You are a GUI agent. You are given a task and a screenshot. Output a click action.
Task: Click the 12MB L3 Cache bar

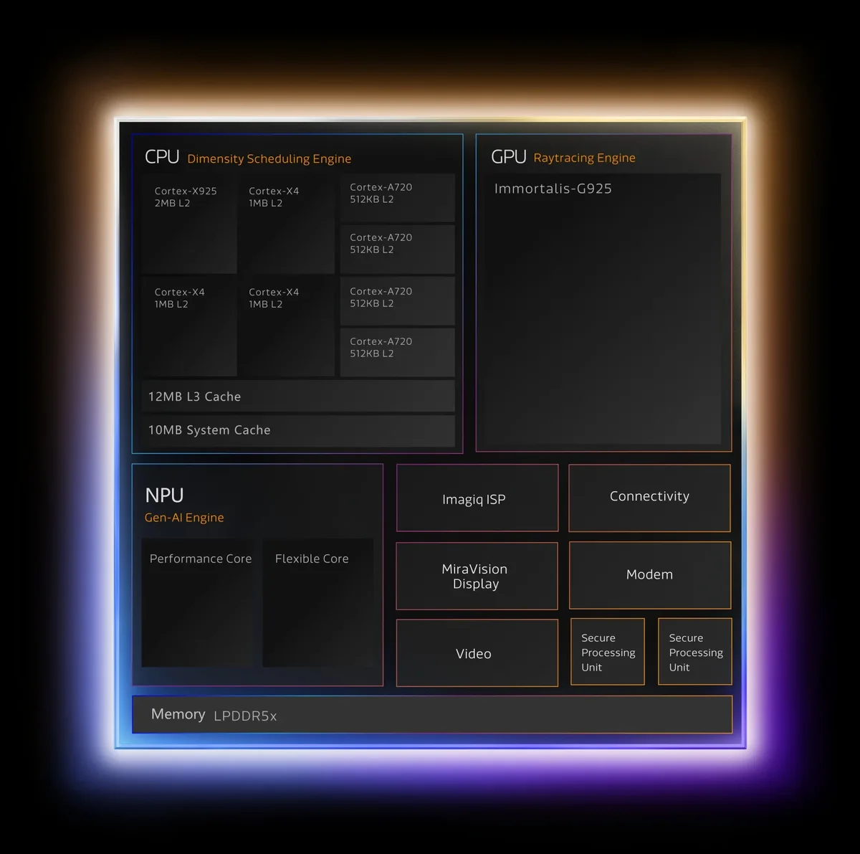[297, 397]
